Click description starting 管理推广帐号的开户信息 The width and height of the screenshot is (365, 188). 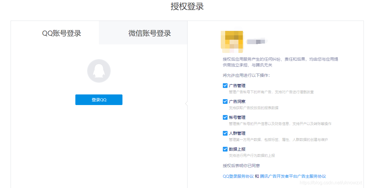pyautogui.click(x=280, y=124)
